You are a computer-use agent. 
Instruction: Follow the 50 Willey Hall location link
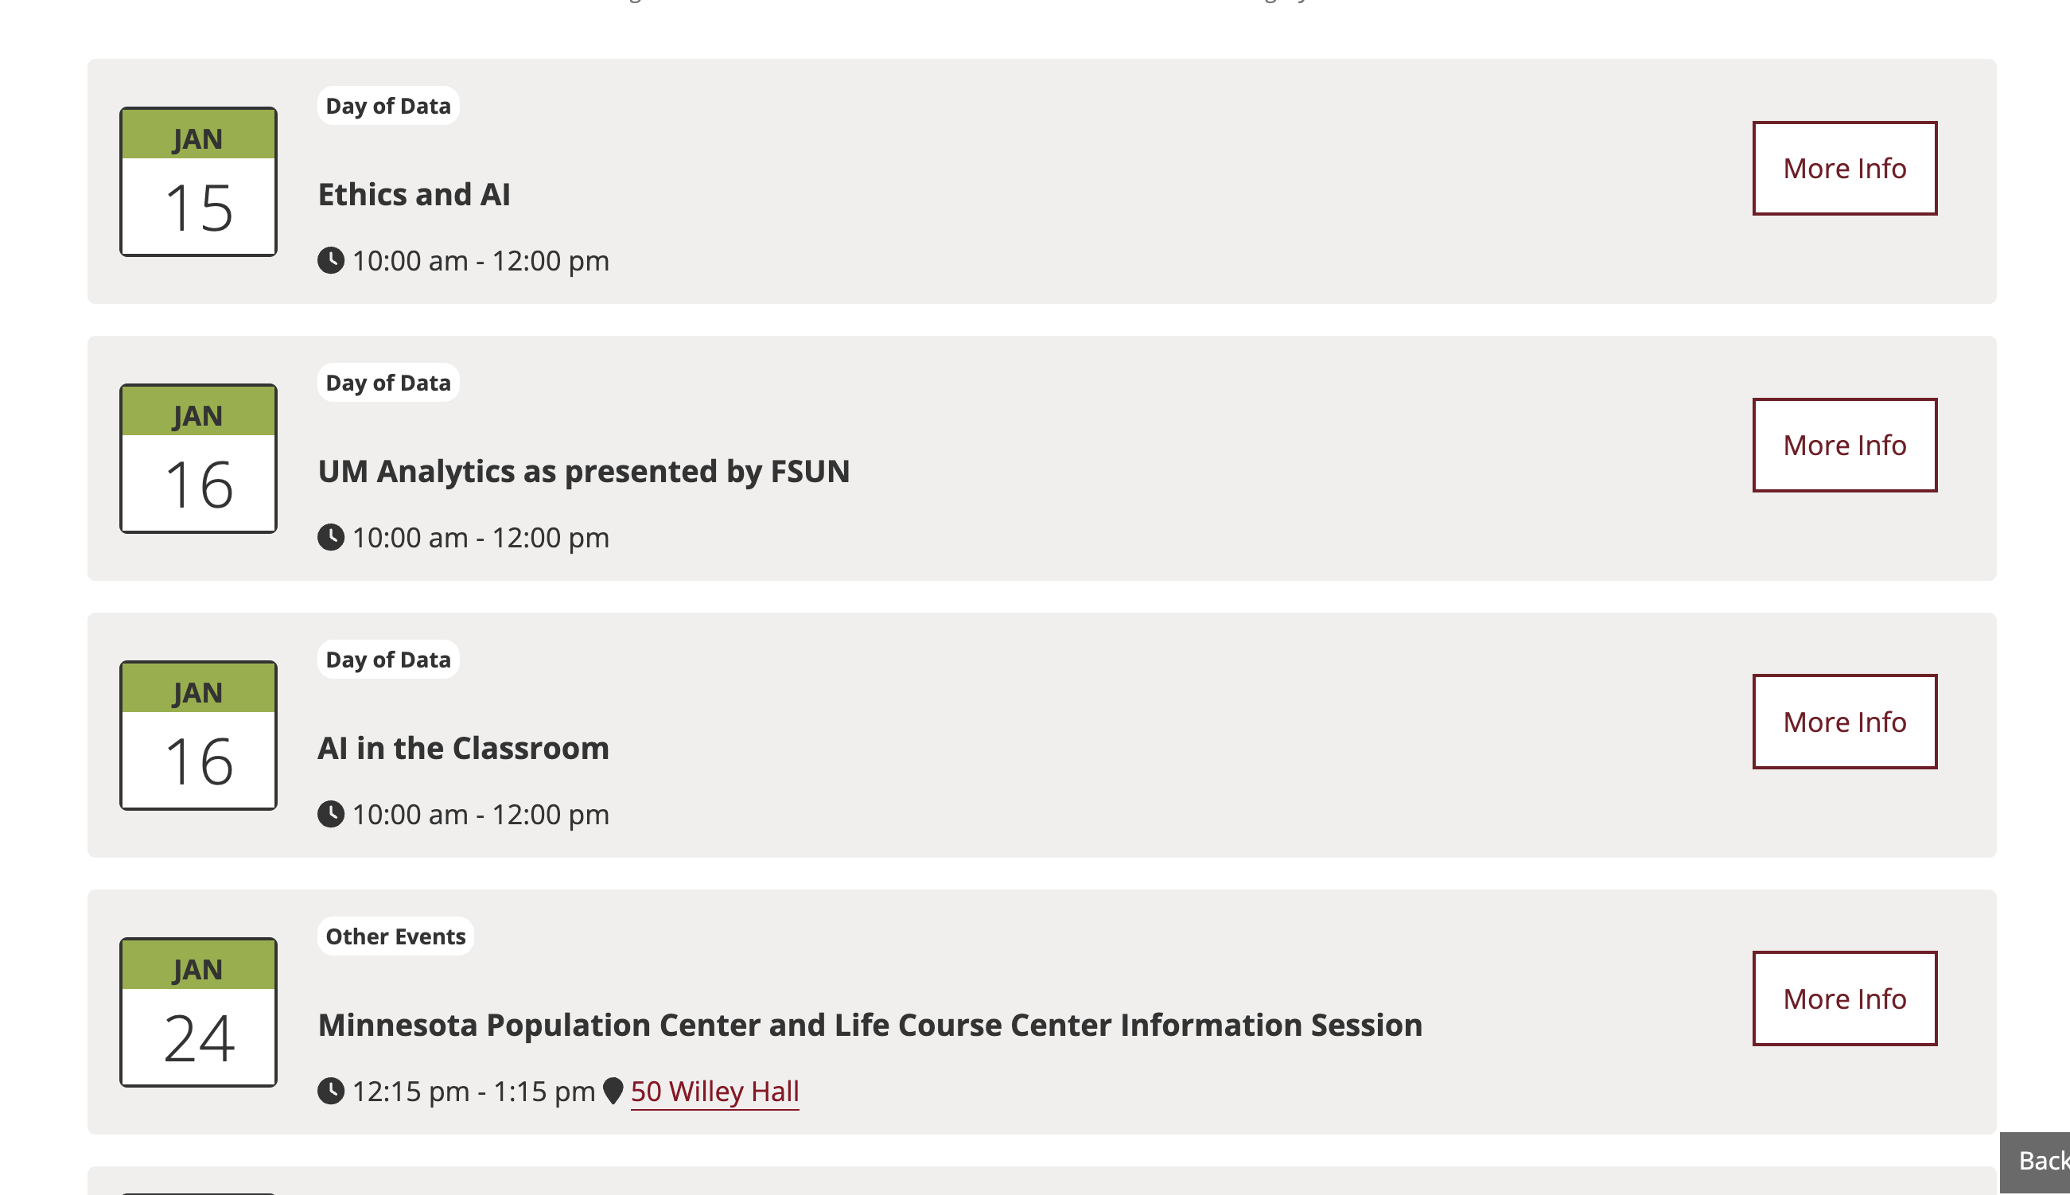coord(714,1091)
